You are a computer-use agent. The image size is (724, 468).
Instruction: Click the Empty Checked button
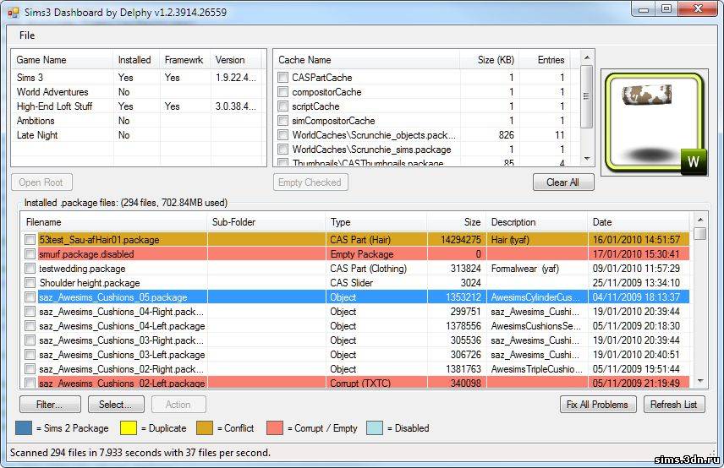pos(310,182)
